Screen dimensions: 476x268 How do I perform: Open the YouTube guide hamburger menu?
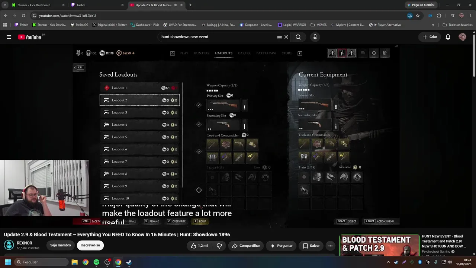[x=9, y=37]
